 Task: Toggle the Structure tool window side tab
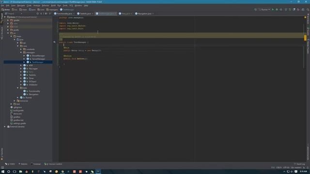(2, 33)
